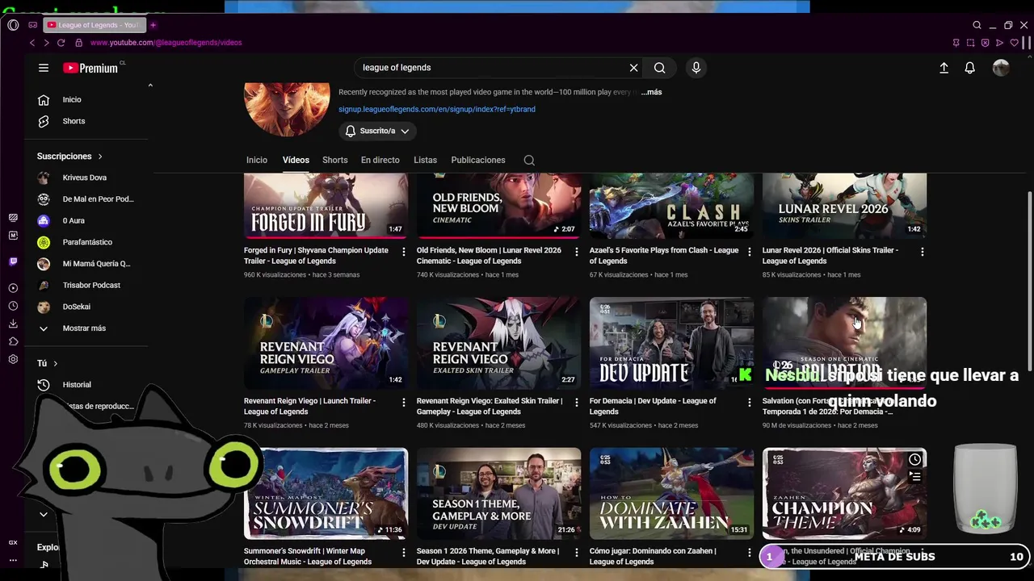This screenshot has height=581, width=1034.
Task: Open the Listas channel tab
Action: click(x=426, y=160)
